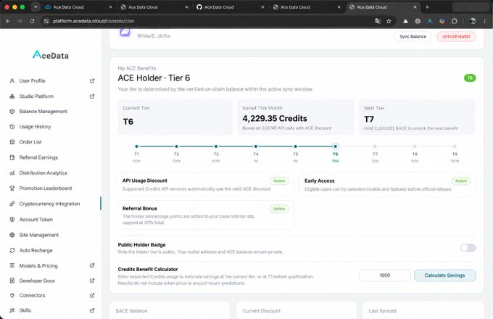Open a new browser tab with plus button
Viewport: 493px width, 319px height.
click(427, 7)
